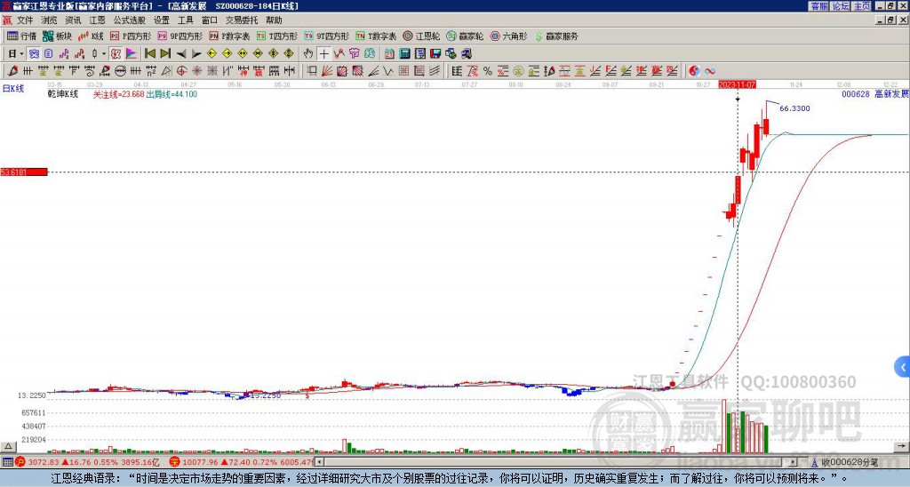Viewport: 910px width, 487px height.
Task: Open the 公式选股 menu
Action: point(128,20)
